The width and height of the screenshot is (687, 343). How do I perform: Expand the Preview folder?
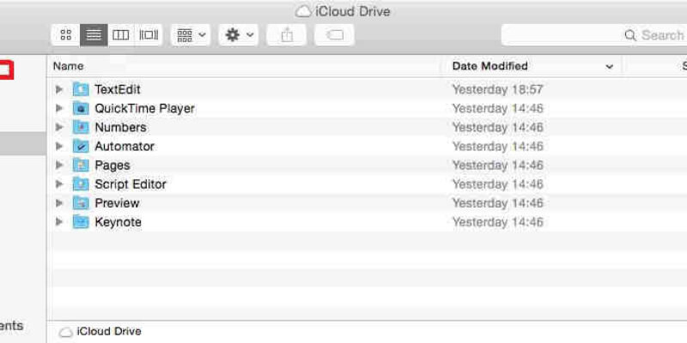point(59,203)
